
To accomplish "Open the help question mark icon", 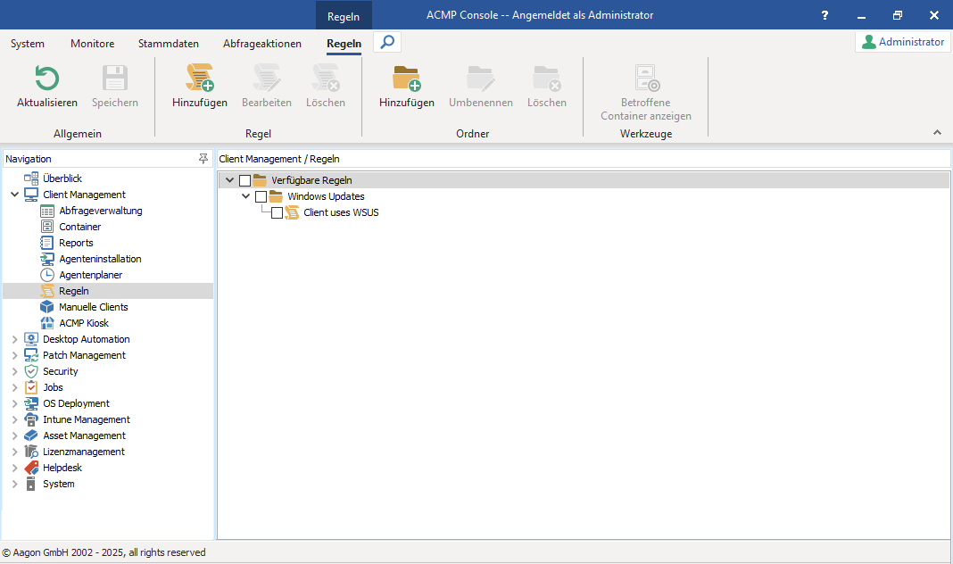I will point(825,15).
